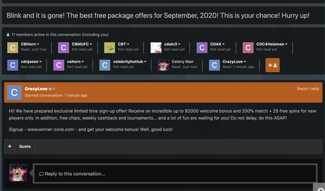The width and height of the screenshot is (325, 191).
Task: Open CrazyLove's avatar in the message header
Action: (14, 92)
